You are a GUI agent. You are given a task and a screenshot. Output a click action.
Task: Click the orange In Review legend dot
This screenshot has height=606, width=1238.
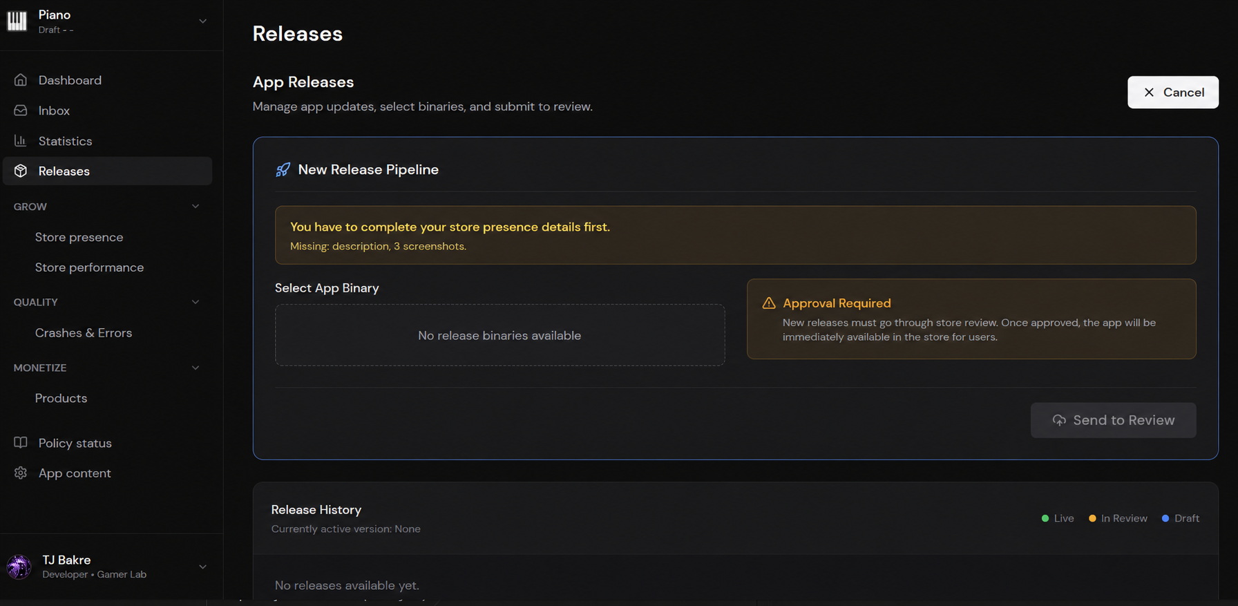click(1092, 518)
